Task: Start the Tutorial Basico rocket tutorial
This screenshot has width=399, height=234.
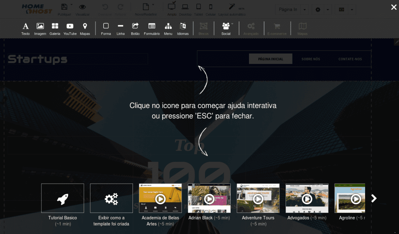Action: 63,198
